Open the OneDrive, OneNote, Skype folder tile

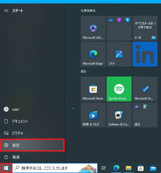click(x=119, y=28)
